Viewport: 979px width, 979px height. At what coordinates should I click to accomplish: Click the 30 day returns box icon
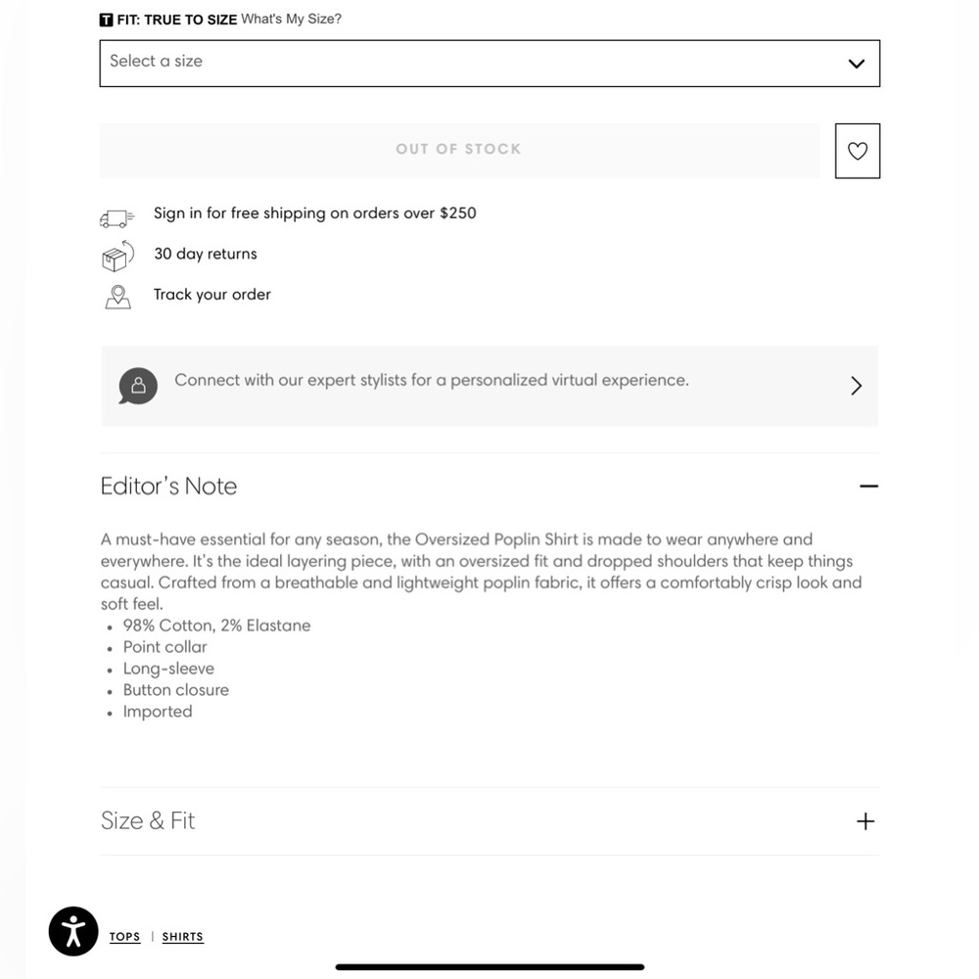[x=117, y=256]
